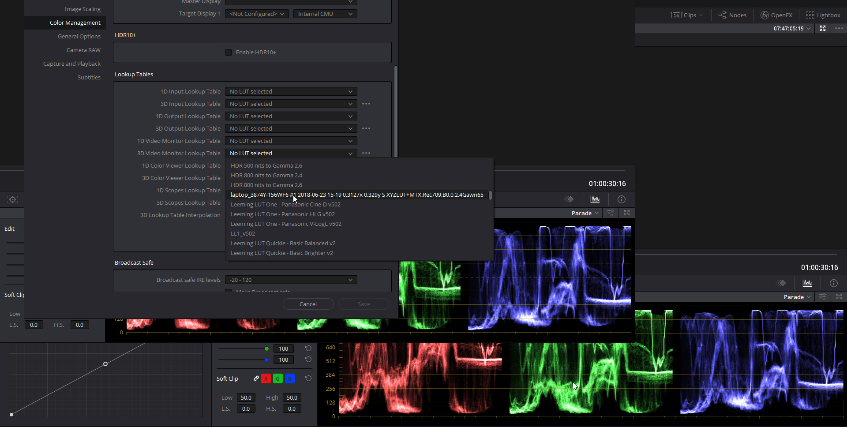Open the OpenFX library

click(776, 15)
